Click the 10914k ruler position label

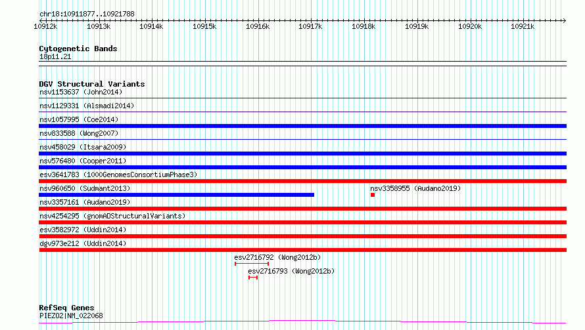pos(151,26)
